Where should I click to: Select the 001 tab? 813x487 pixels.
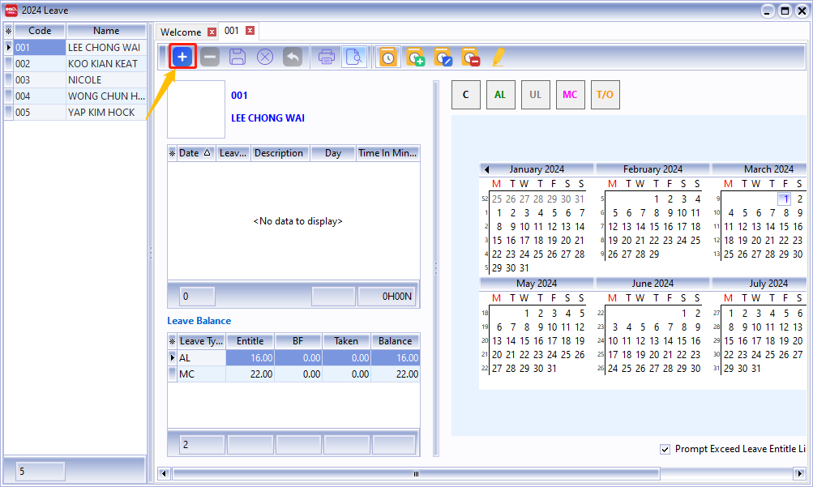click(x=230, y=31)
